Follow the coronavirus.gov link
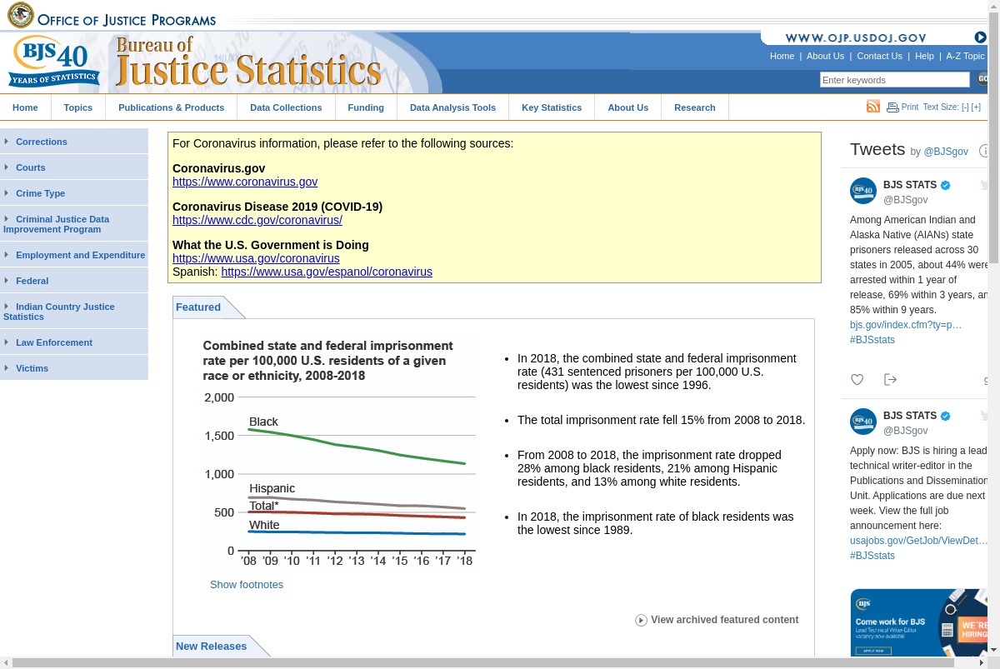This screenshot has height=669, width=1000. coord(245,182)
